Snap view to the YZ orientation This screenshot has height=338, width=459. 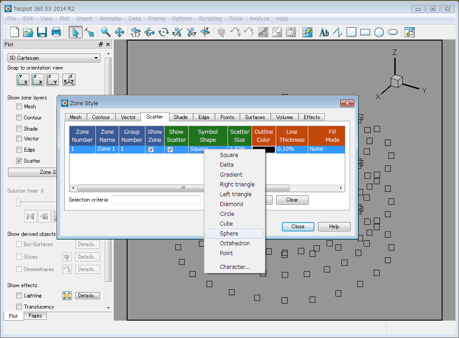(52, 80)
